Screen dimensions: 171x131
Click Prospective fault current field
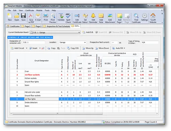click(x=114, y=42)
